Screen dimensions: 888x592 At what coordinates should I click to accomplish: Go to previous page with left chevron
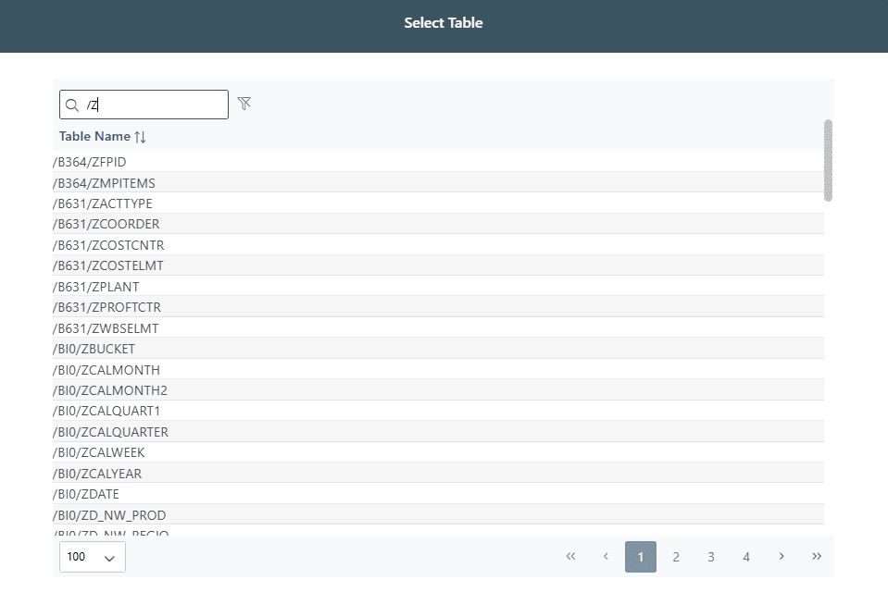point(606,556)
